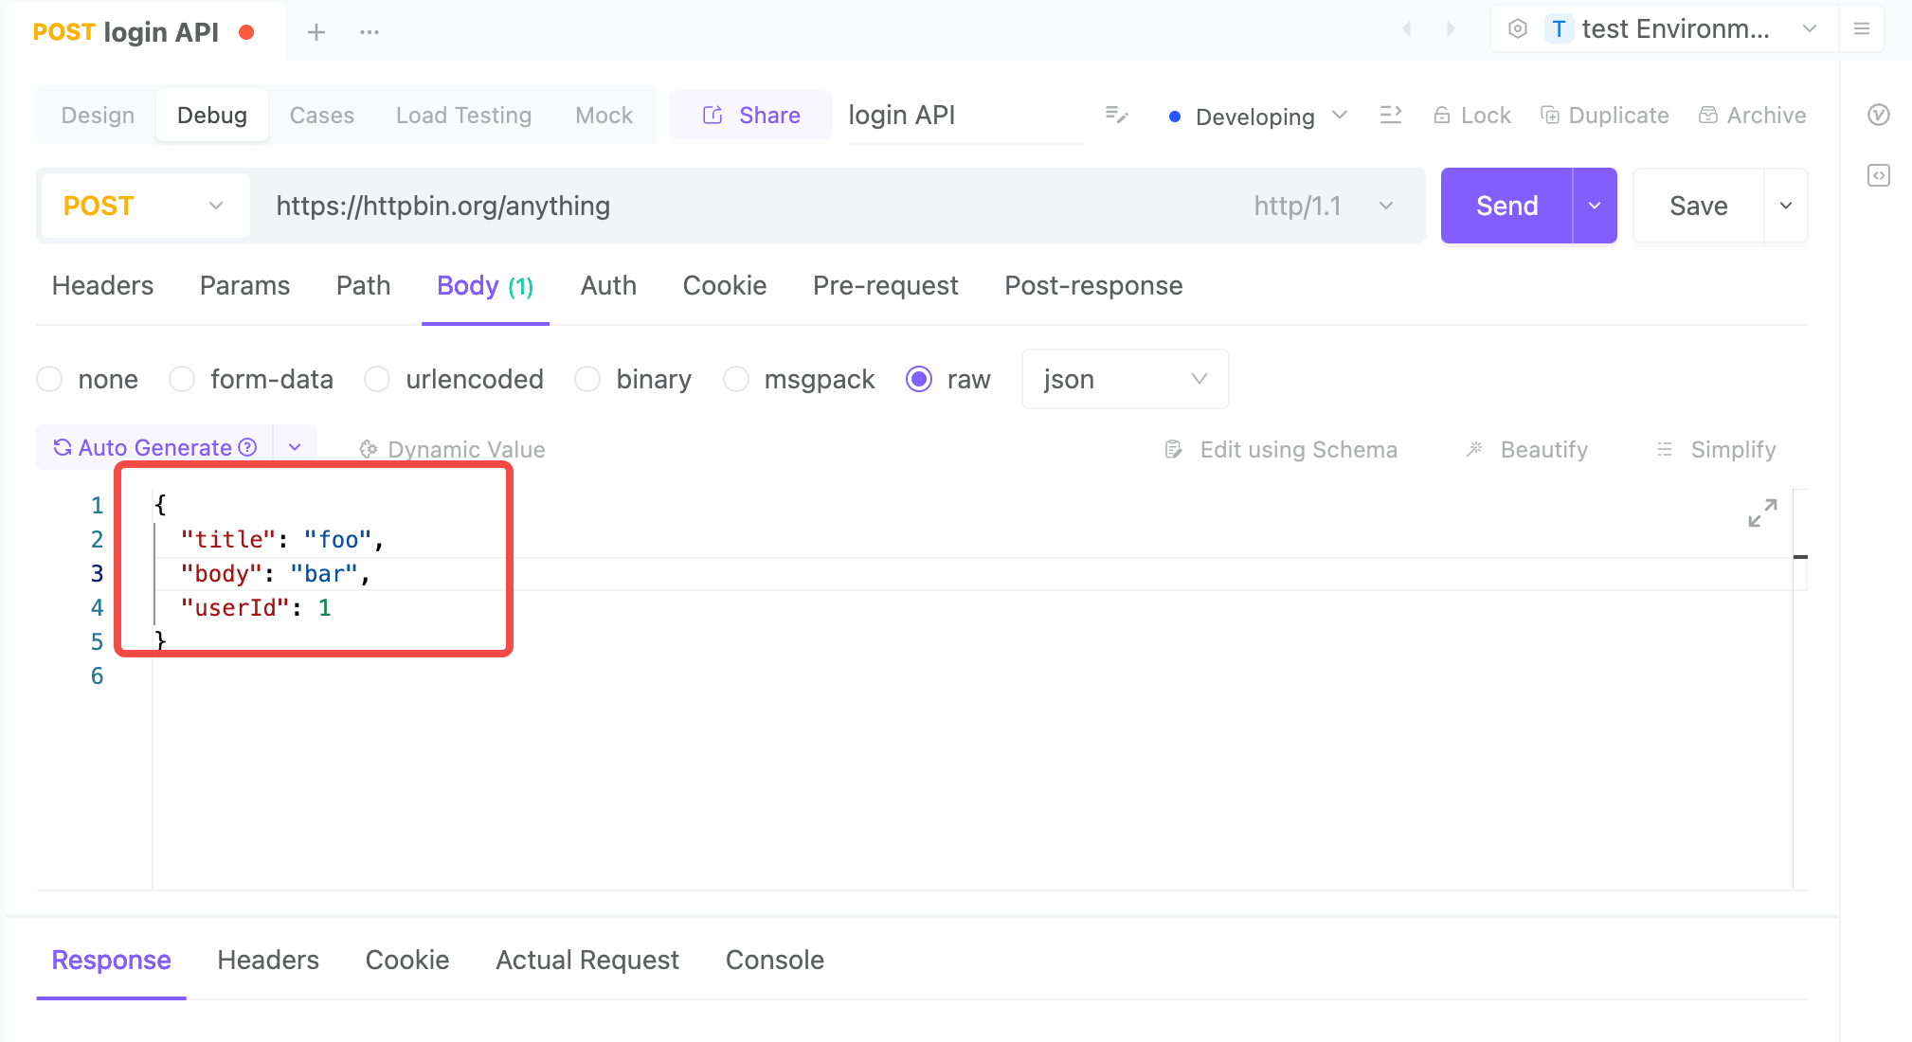The width and height of the screenshot is (1912, 1042).
Task: Click the Send button
Action: (x=1506, y=206)
